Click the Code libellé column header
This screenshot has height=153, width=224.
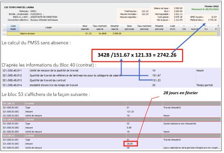(13, 28)
